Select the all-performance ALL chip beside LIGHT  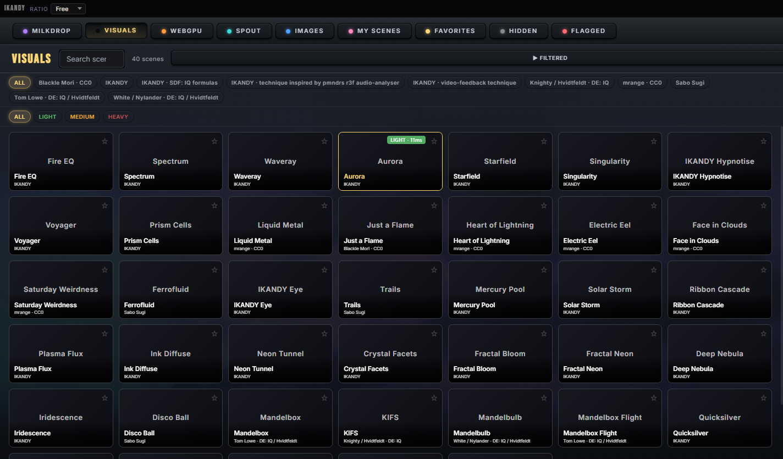point(19,117)
